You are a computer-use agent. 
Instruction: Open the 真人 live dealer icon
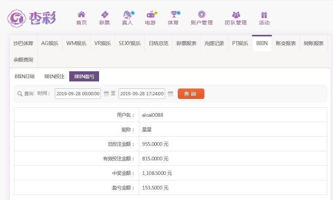(128, 15)
